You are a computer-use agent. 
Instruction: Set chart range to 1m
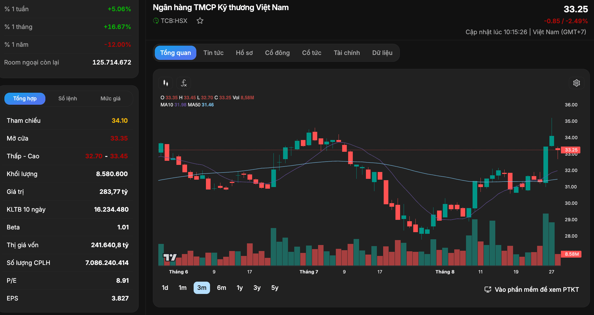pyautogui.click(x=182, y=288)
